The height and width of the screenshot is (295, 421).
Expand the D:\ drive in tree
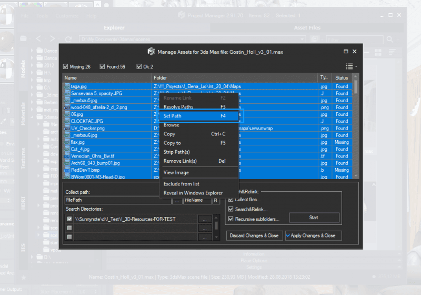tap(32, 257)
